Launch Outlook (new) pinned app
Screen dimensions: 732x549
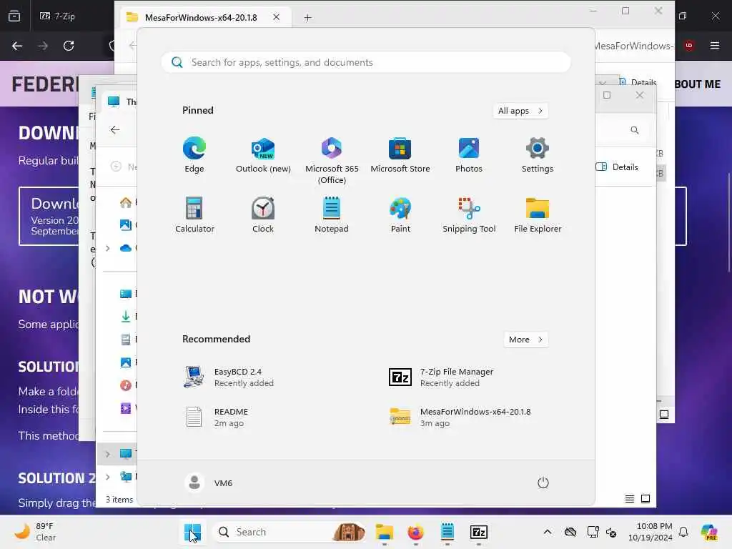tap(263, 155)
